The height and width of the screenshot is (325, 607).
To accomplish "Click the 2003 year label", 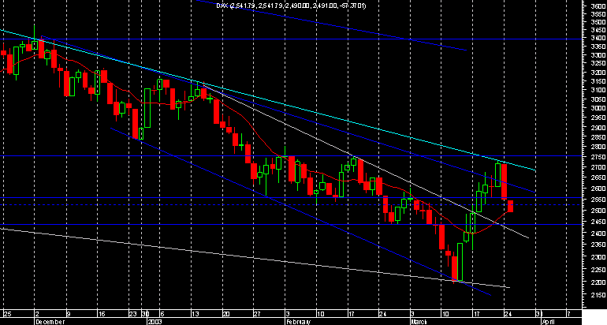I will pyautogui.click(x=154, y=322).
